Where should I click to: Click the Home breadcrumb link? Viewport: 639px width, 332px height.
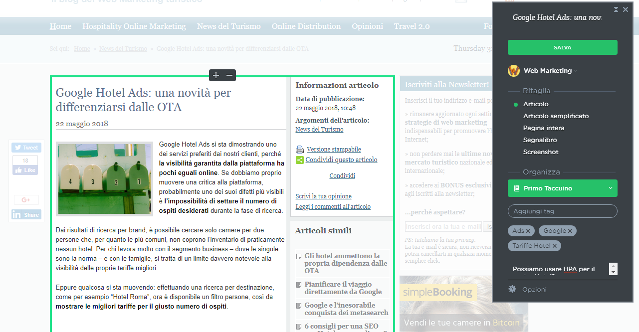click(82, 49)
